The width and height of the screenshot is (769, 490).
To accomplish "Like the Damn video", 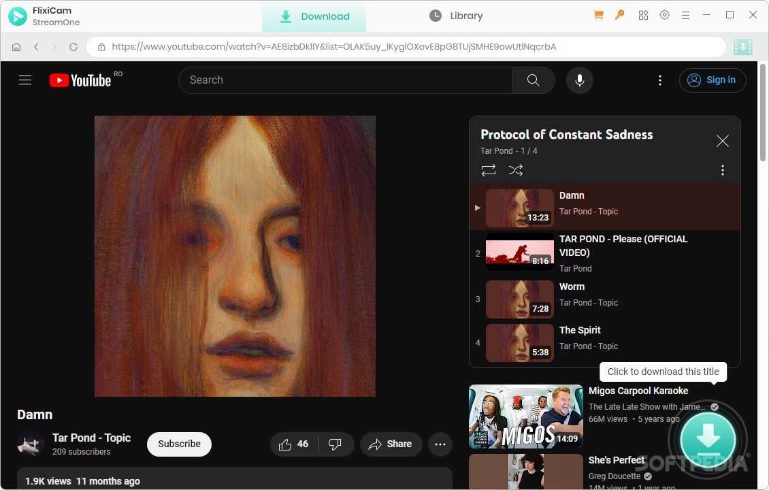I will (x=294, y=444).
